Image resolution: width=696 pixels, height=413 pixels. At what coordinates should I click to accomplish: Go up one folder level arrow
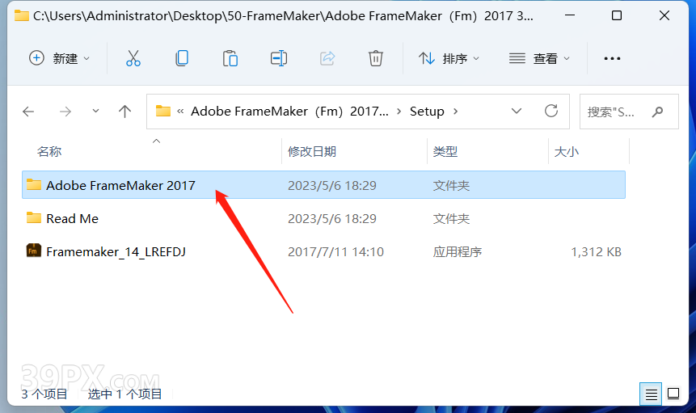click(124, 111)
